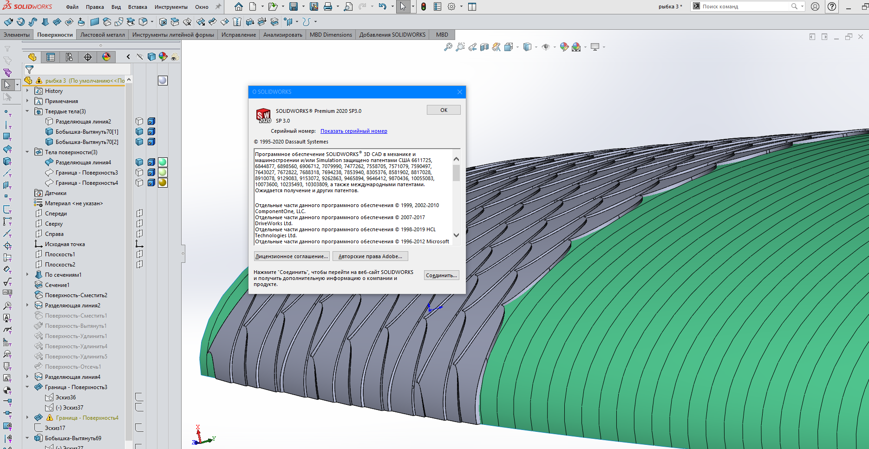The image size is (869, 449).
Task: Select the Lofted Surface tool
Action: pyautogui.click(x=45, y=22)
